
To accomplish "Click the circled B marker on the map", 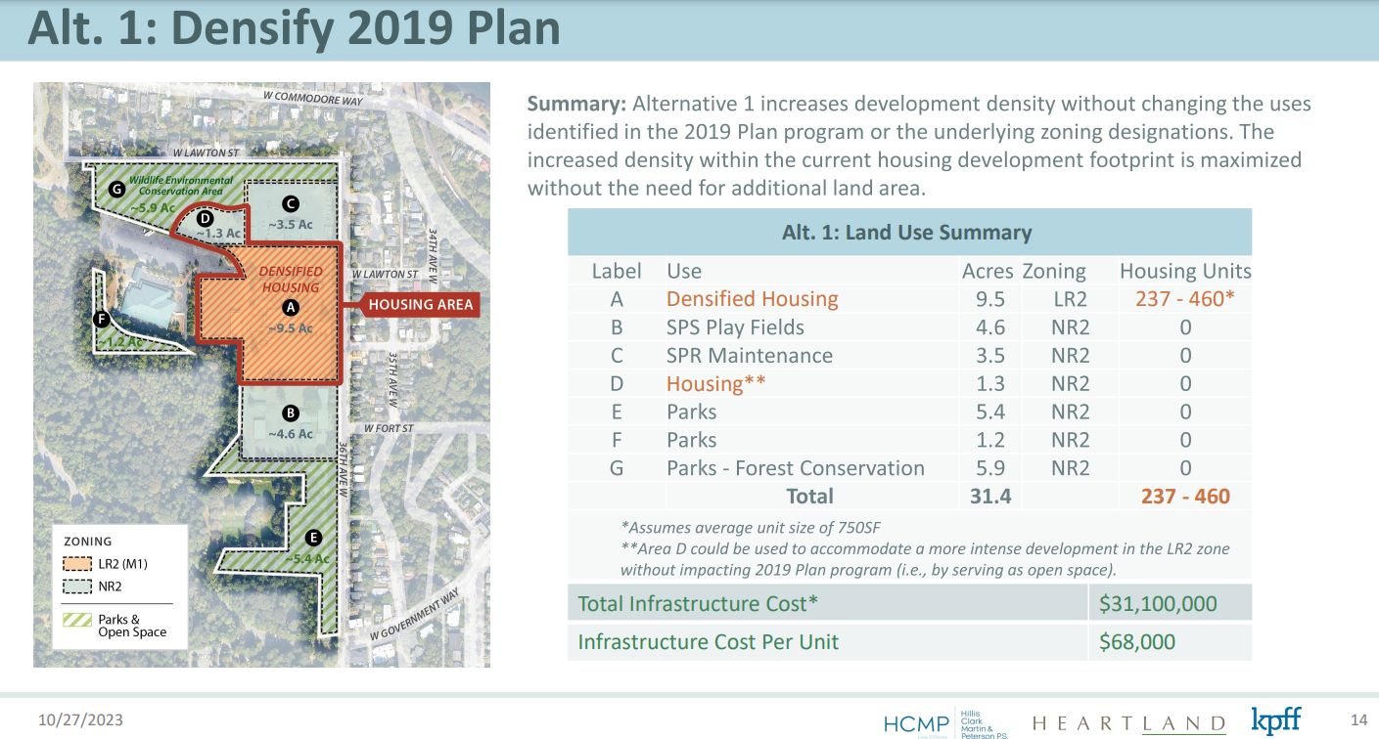I will coord(290,413).
